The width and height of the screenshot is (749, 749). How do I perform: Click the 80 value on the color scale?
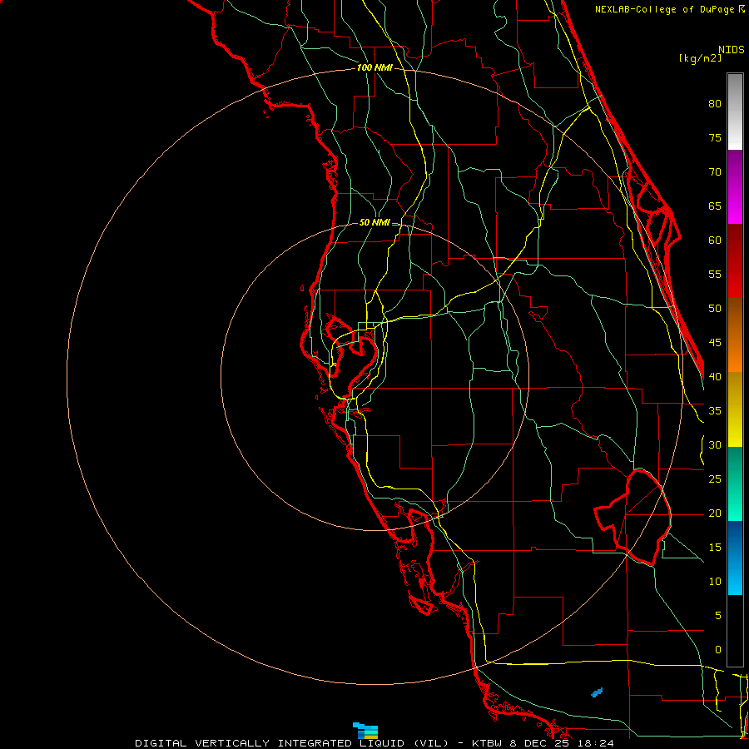coord(715,104)
